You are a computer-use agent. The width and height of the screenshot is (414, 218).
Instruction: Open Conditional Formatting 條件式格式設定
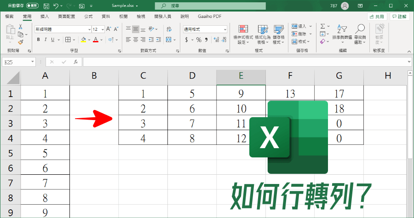243,35
